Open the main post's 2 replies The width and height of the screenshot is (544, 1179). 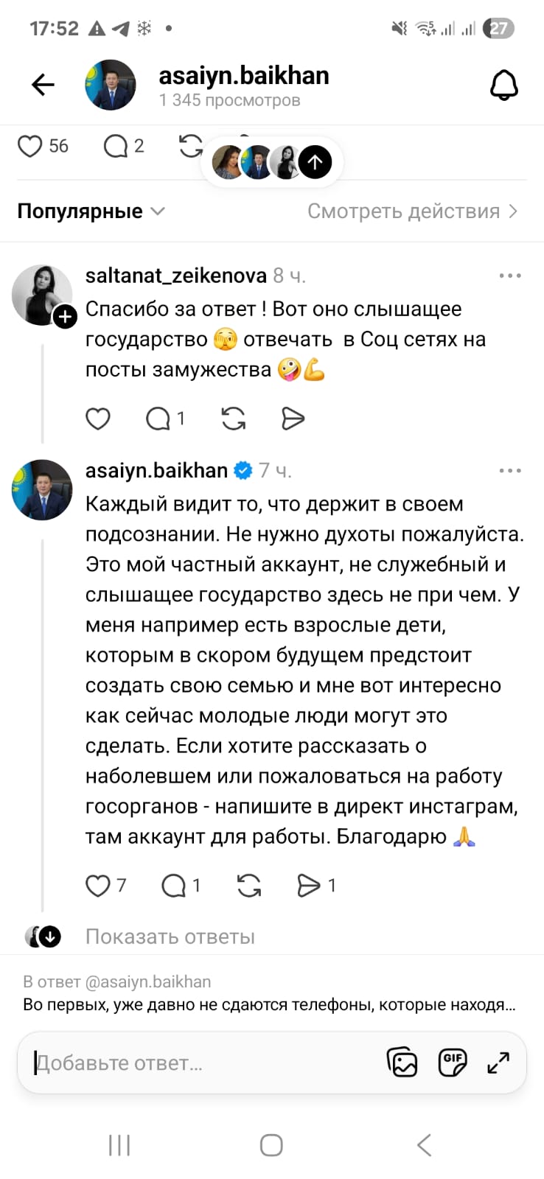[x=116, y=146]
